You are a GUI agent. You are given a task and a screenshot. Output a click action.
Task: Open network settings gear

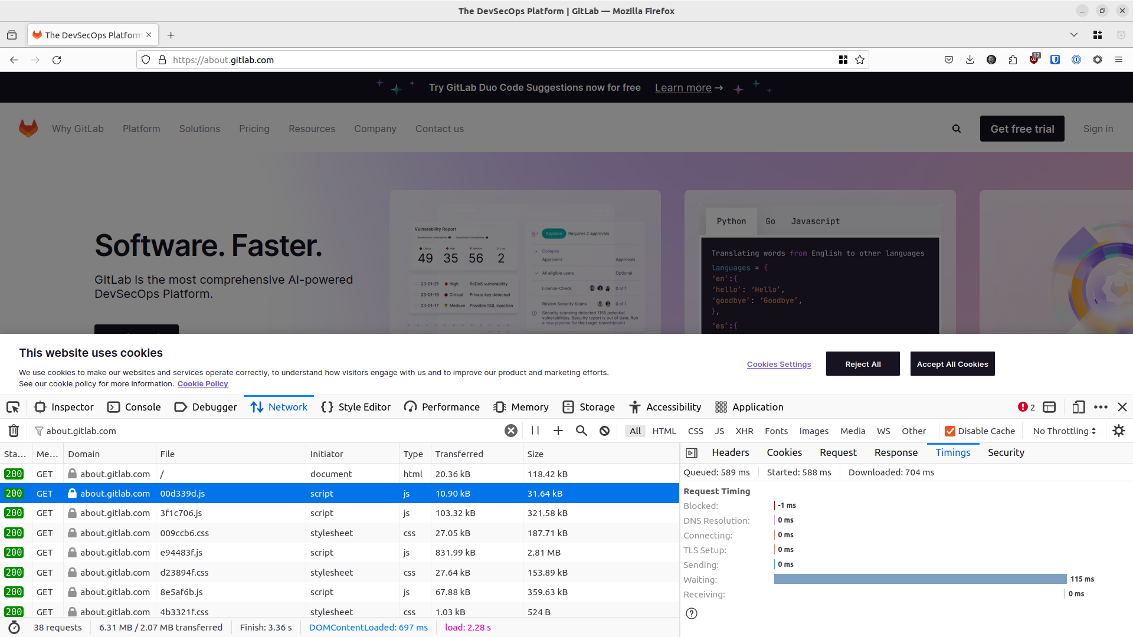coord(1119,431)
